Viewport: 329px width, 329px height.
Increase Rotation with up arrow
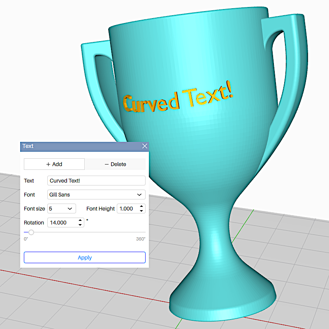click(x=80, y=220)
